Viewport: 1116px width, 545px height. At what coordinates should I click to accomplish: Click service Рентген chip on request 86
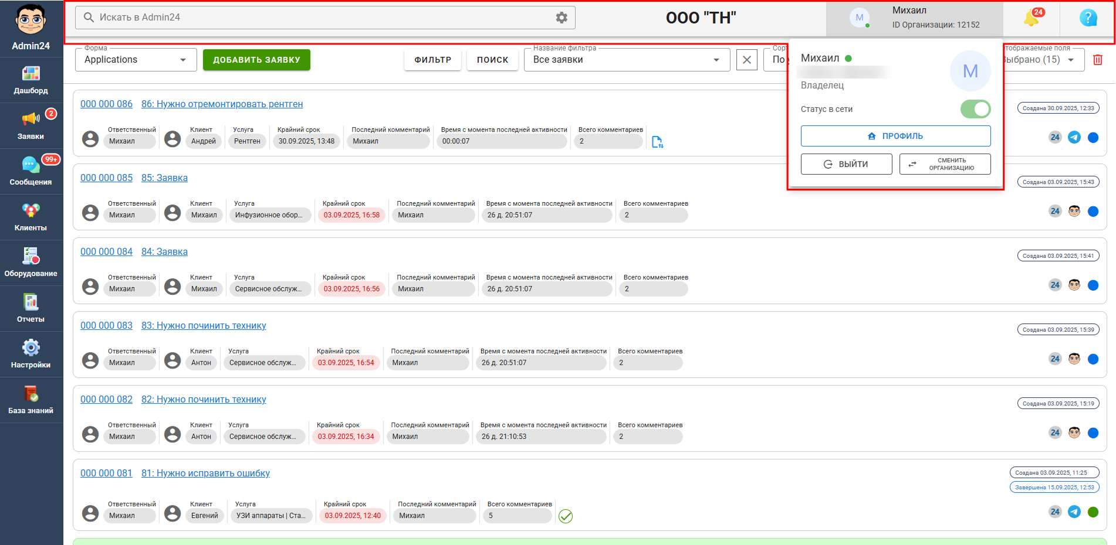pyautogui.click(x=247, y=141)
